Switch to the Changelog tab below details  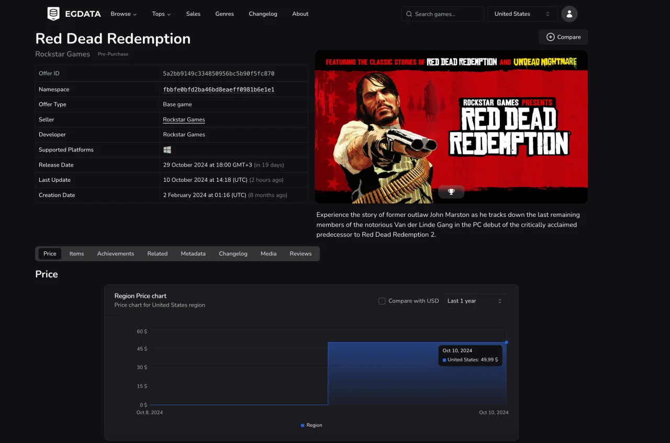[233, 254]
